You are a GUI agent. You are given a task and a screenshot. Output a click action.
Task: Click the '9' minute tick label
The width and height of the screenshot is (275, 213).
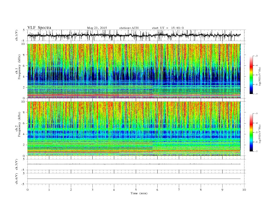coord(222,190)
